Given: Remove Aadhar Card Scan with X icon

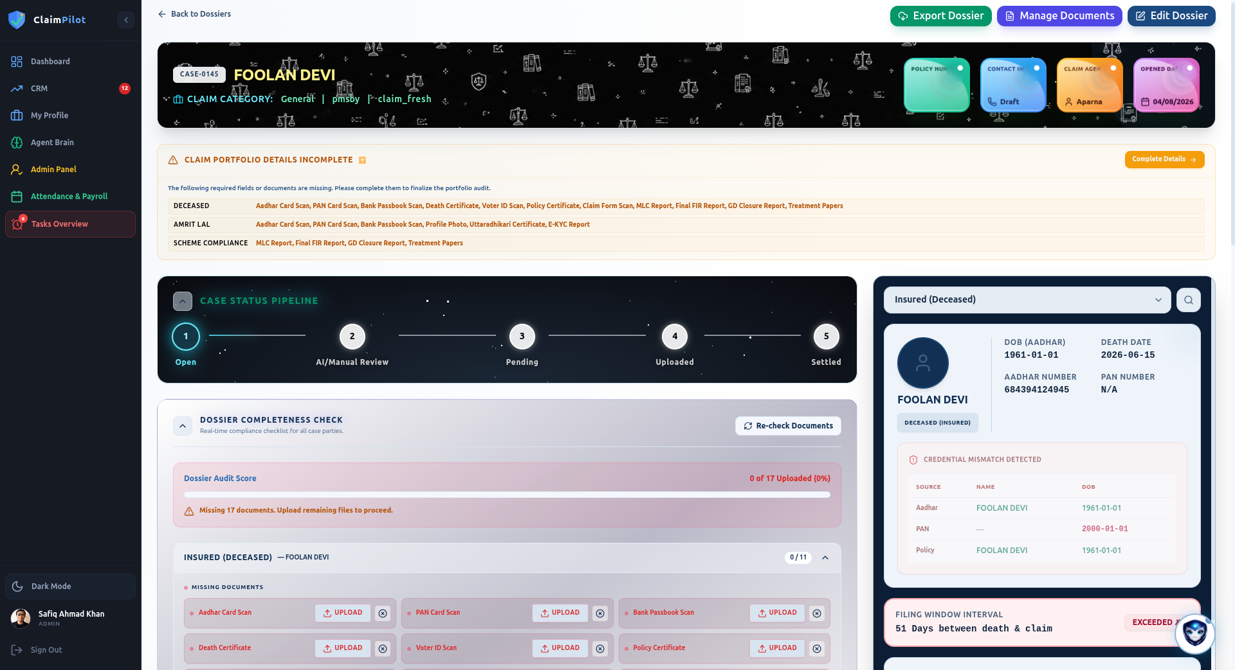Looking at the screenshot, I should pyautogui.click(x=383, y=613).
